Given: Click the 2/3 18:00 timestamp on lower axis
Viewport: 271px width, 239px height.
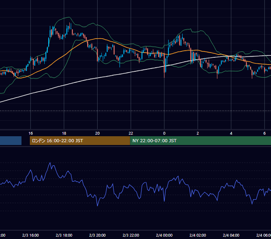Looking at the screenshot, I should [64, 235].
